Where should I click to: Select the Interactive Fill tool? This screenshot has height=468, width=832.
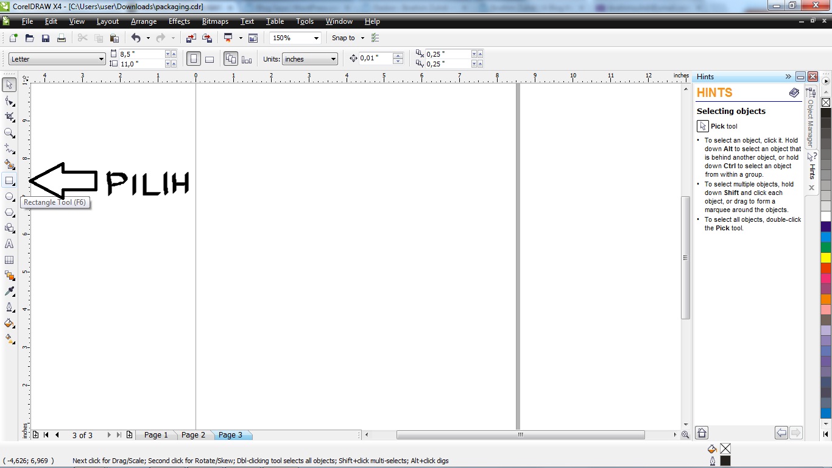9,339
